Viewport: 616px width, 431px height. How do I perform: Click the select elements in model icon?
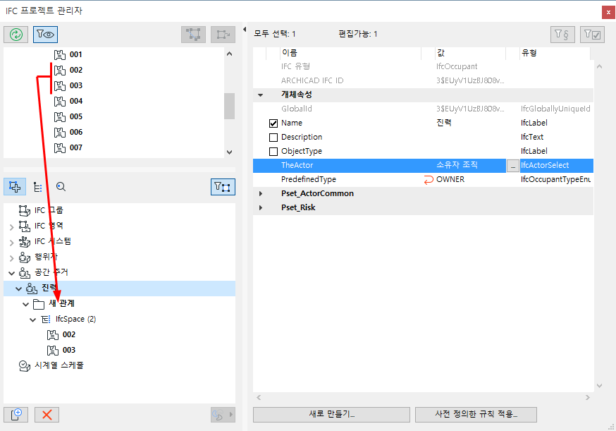pyautogui.click(x=193, y=35)
